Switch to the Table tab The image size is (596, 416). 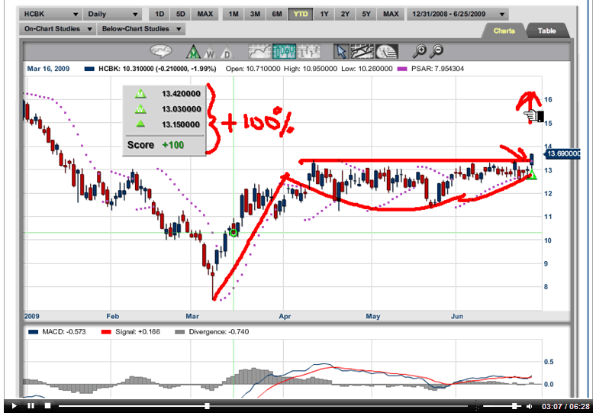(546, 31)
